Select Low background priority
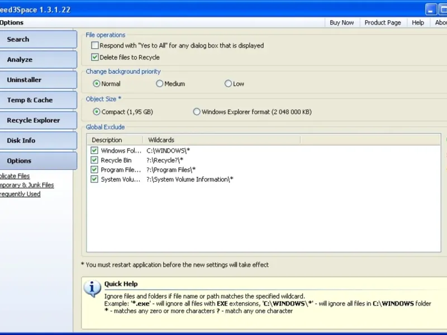447x335 pixels. coord(228,83)
